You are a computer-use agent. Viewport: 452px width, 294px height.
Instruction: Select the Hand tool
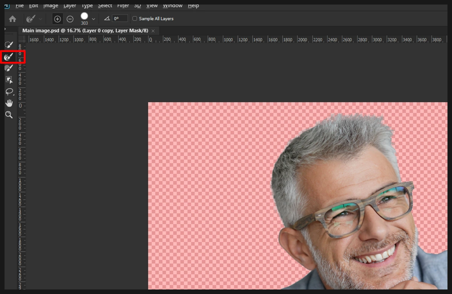point(9,103)
